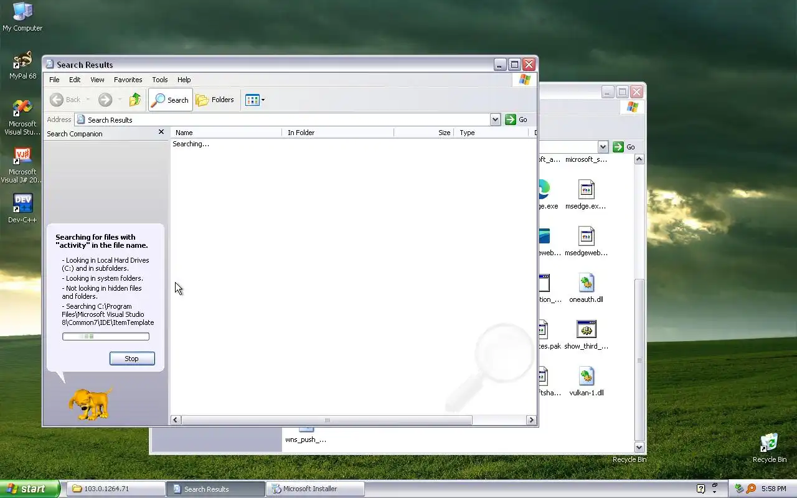Open Forward button history dropdown arrow
The width and height of the screenshot is (797, 498).
[120, 100]
